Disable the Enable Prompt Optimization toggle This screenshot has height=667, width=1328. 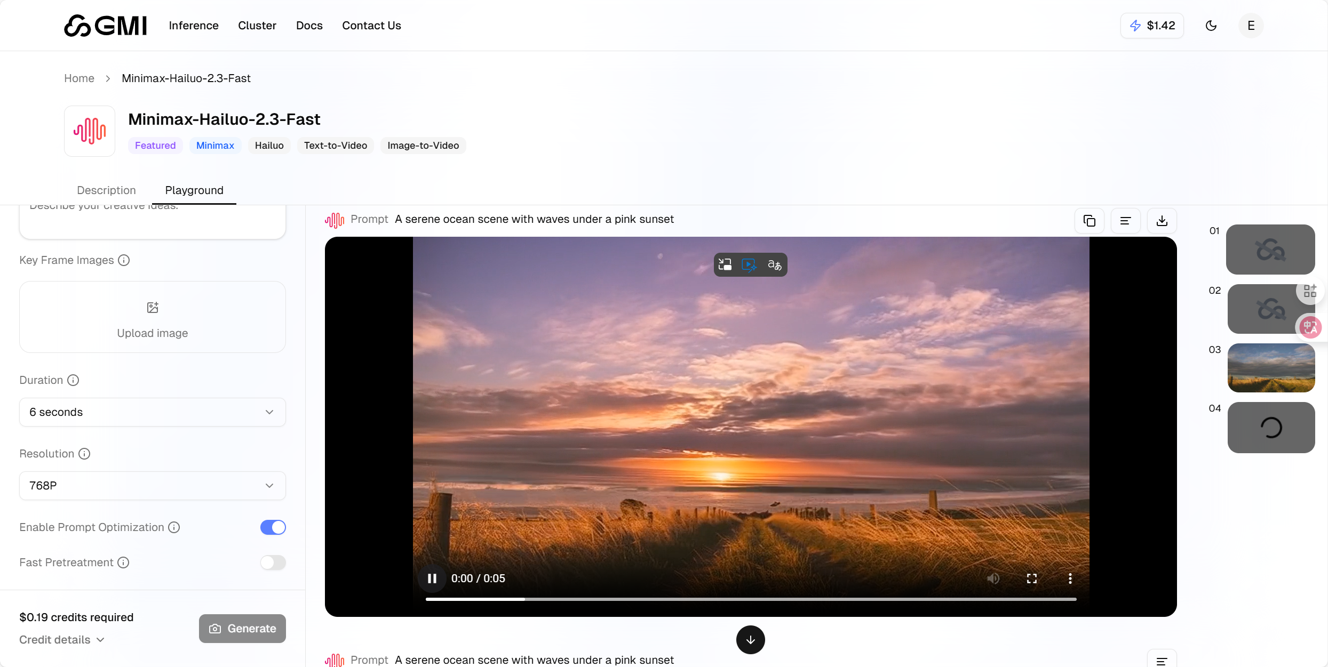click(x=273, y=527)
